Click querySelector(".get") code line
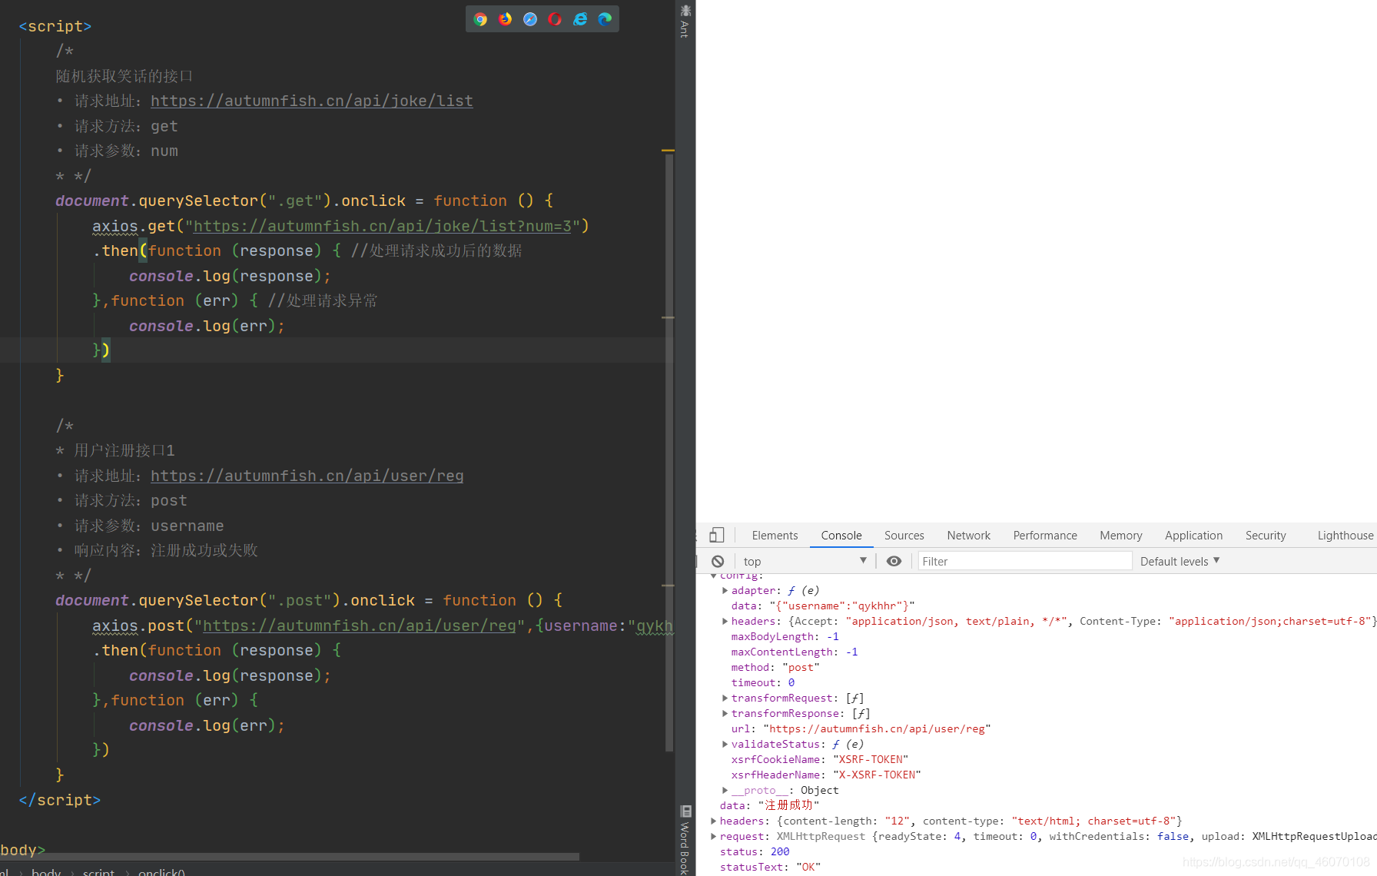This screenshot has height=876, width=1377. click(304, 201)
